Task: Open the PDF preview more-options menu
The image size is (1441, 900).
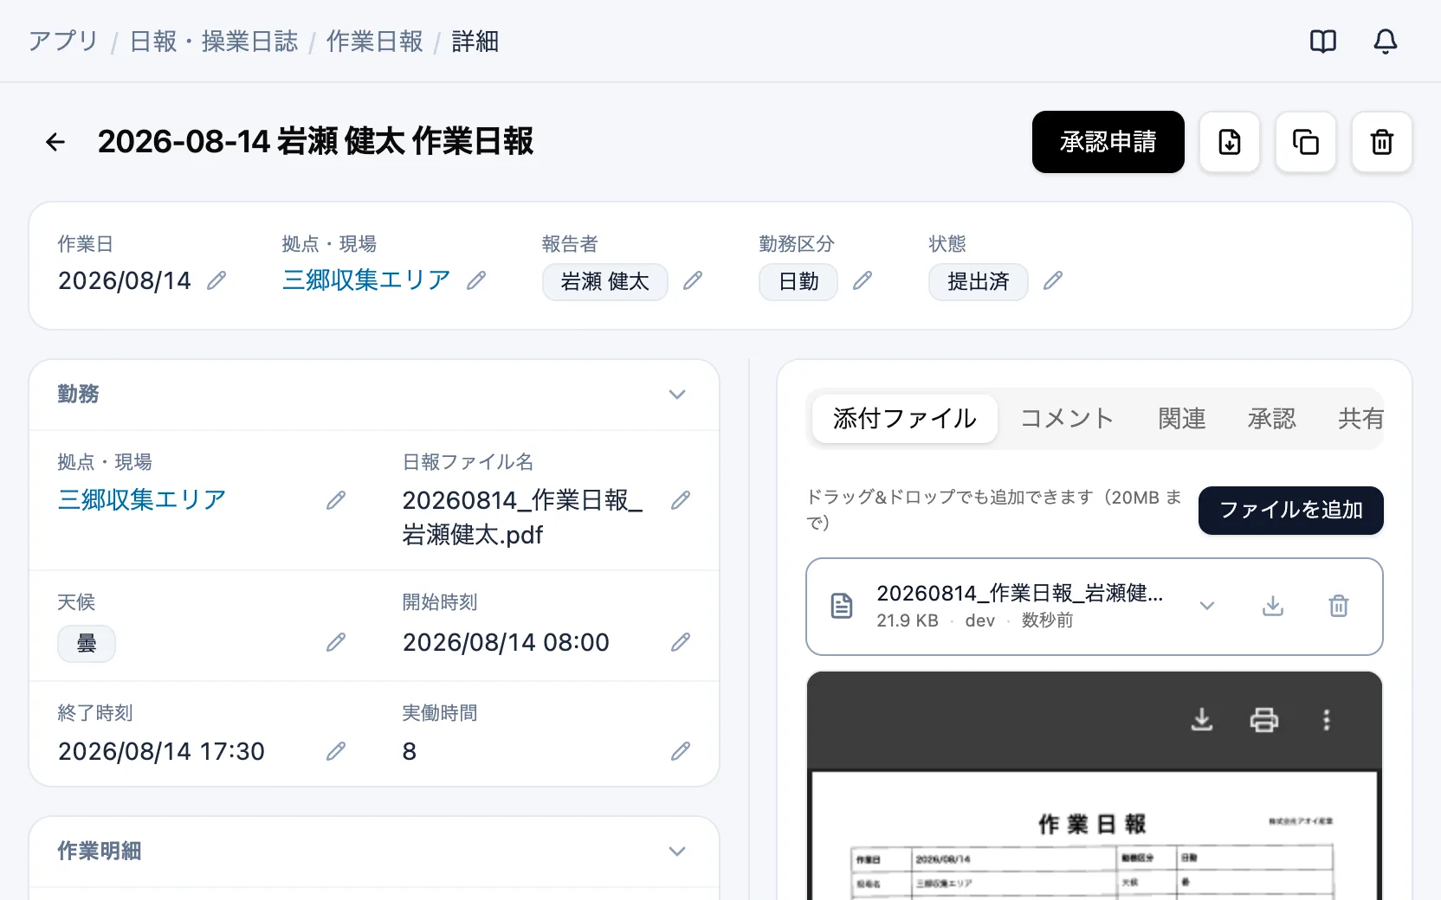Action: click(1327, 720)
